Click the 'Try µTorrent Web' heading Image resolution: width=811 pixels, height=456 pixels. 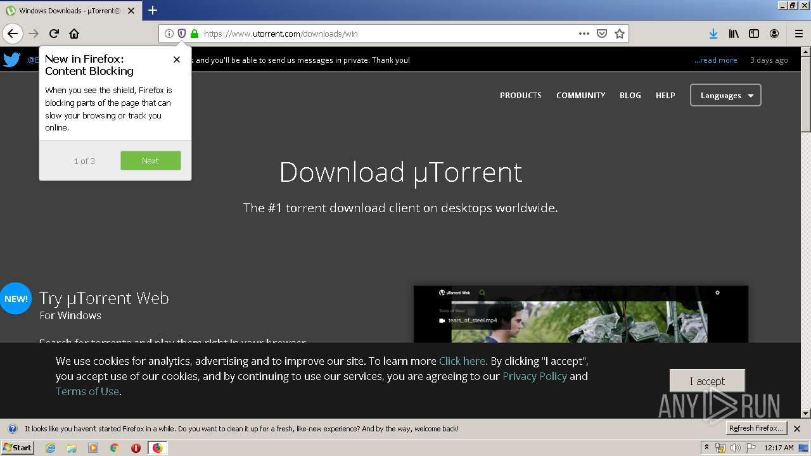(x=104, y=298)
